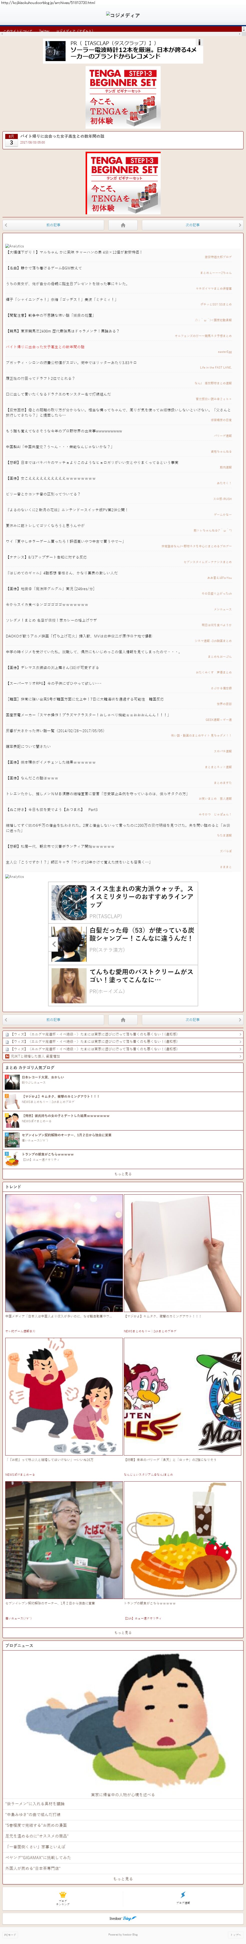Click the home icon in article navigation
Image resolution: width=246 pixels, height=1944 pixels.
click(123, 225)
